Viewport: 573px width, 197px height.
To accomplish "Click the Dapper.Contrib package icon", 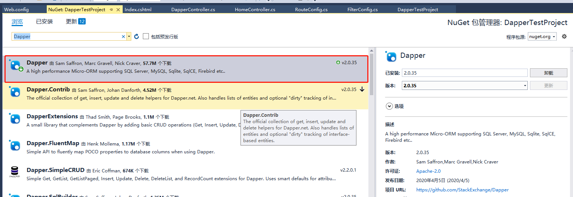I will tap(15, 92).
